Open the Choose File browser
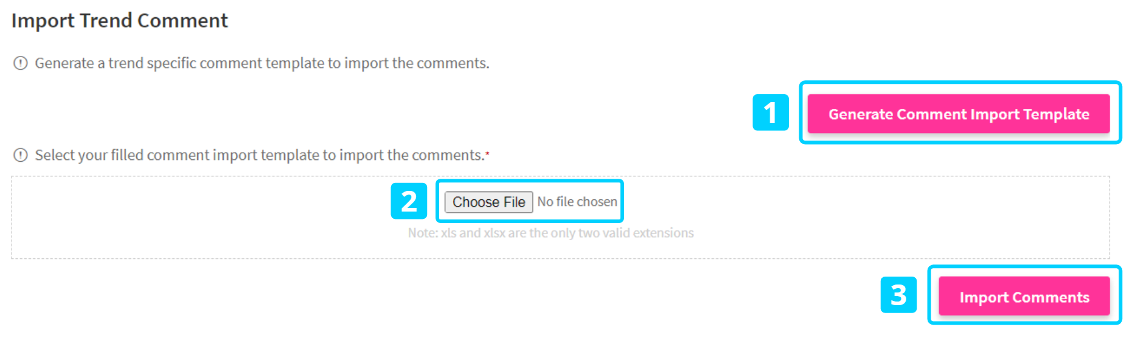 tap(488, 202)
